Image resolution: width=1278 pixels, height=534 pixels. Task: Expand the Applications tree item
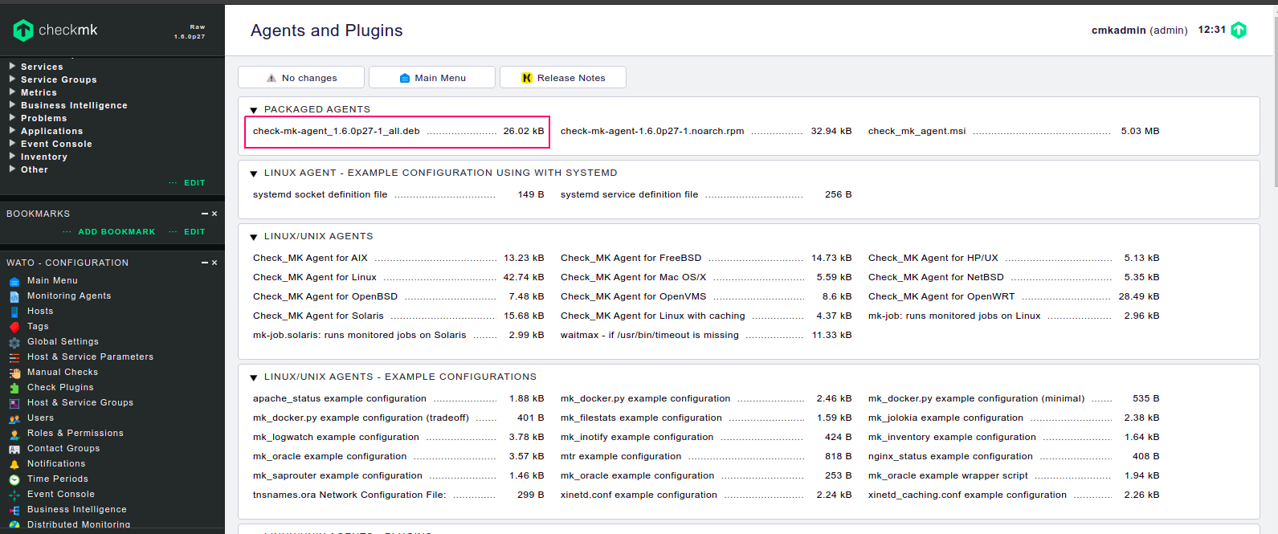[12, 130]
